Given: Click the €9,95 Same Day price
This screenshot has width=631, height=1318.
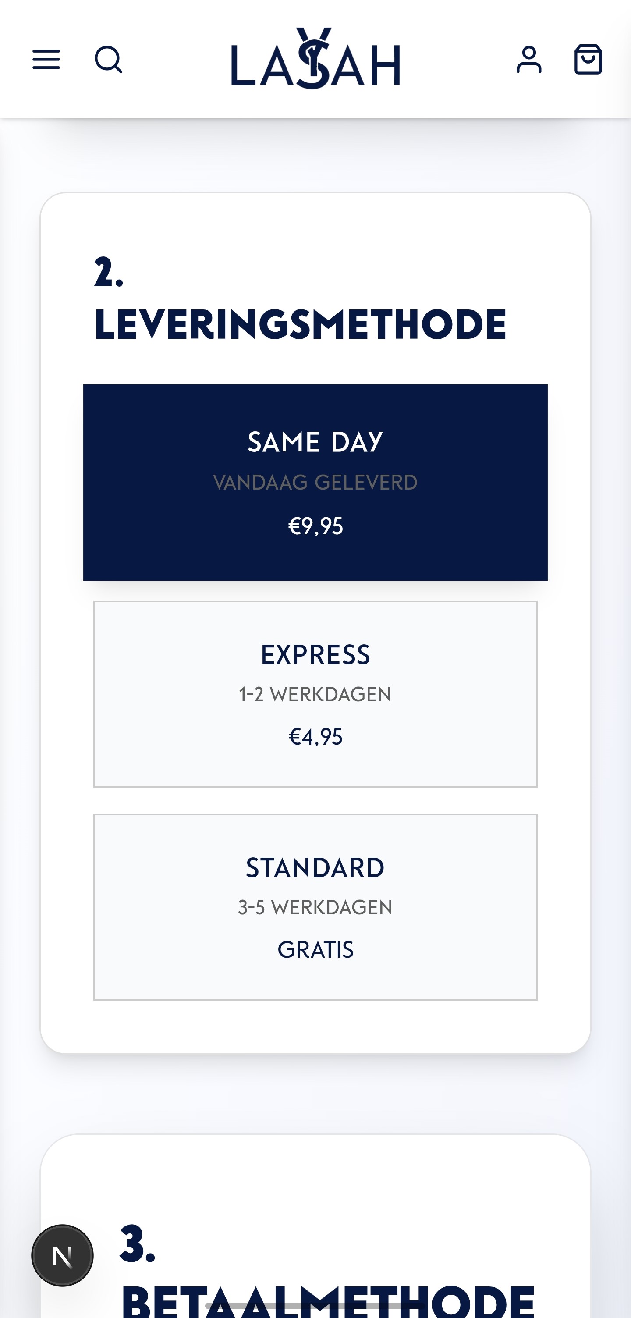Looking at the screenshot, I should pos(315,526).
